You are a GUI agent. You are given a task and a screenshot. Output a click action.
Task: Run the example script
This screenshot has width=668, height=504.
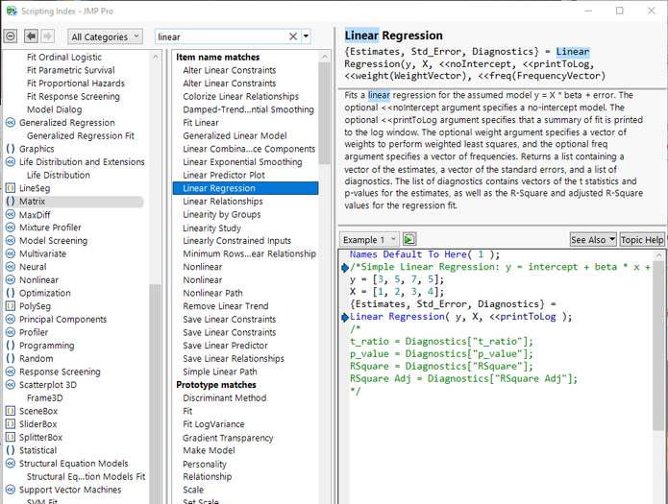pos(409,239)
